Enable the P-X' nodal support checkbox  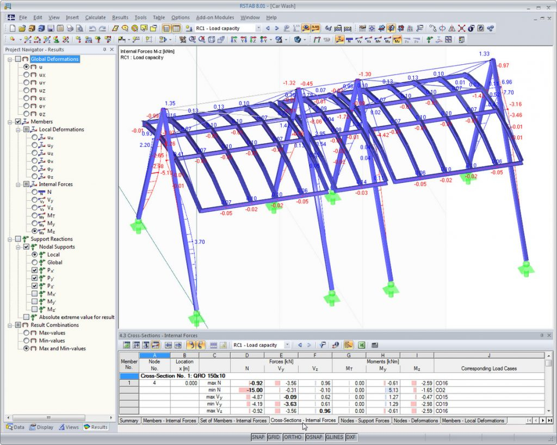tap(35, 269)
